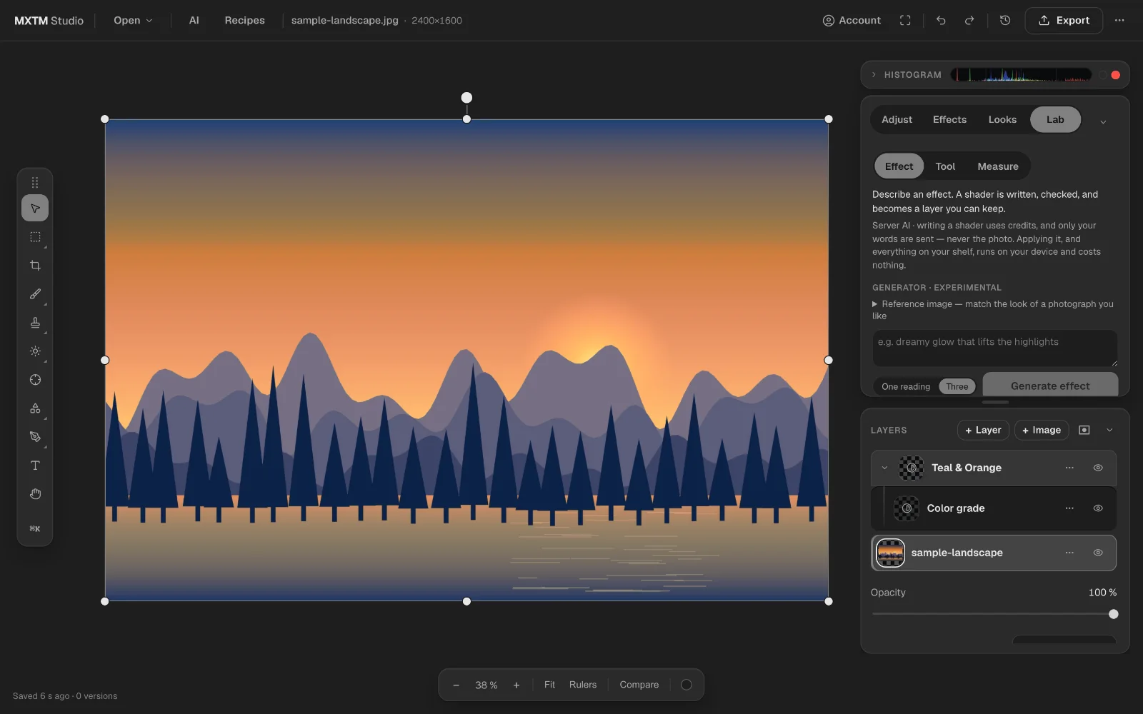Switch to the Measure tab
Screen dimensions: 1143x714
point(998,166)
